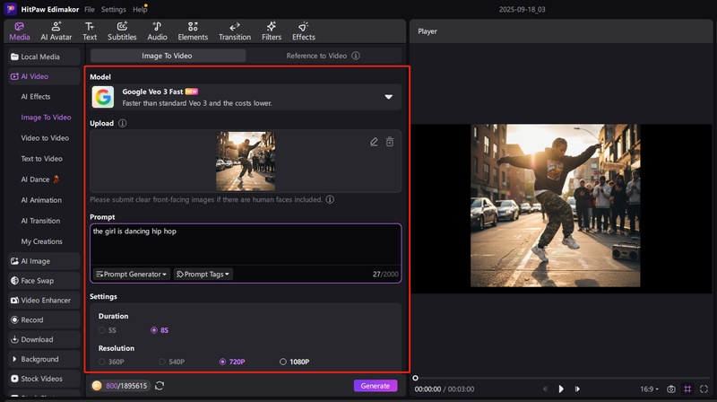Click the player timeline playhead
This screenshot has width=717, height=402.
[x=415, y=378]
